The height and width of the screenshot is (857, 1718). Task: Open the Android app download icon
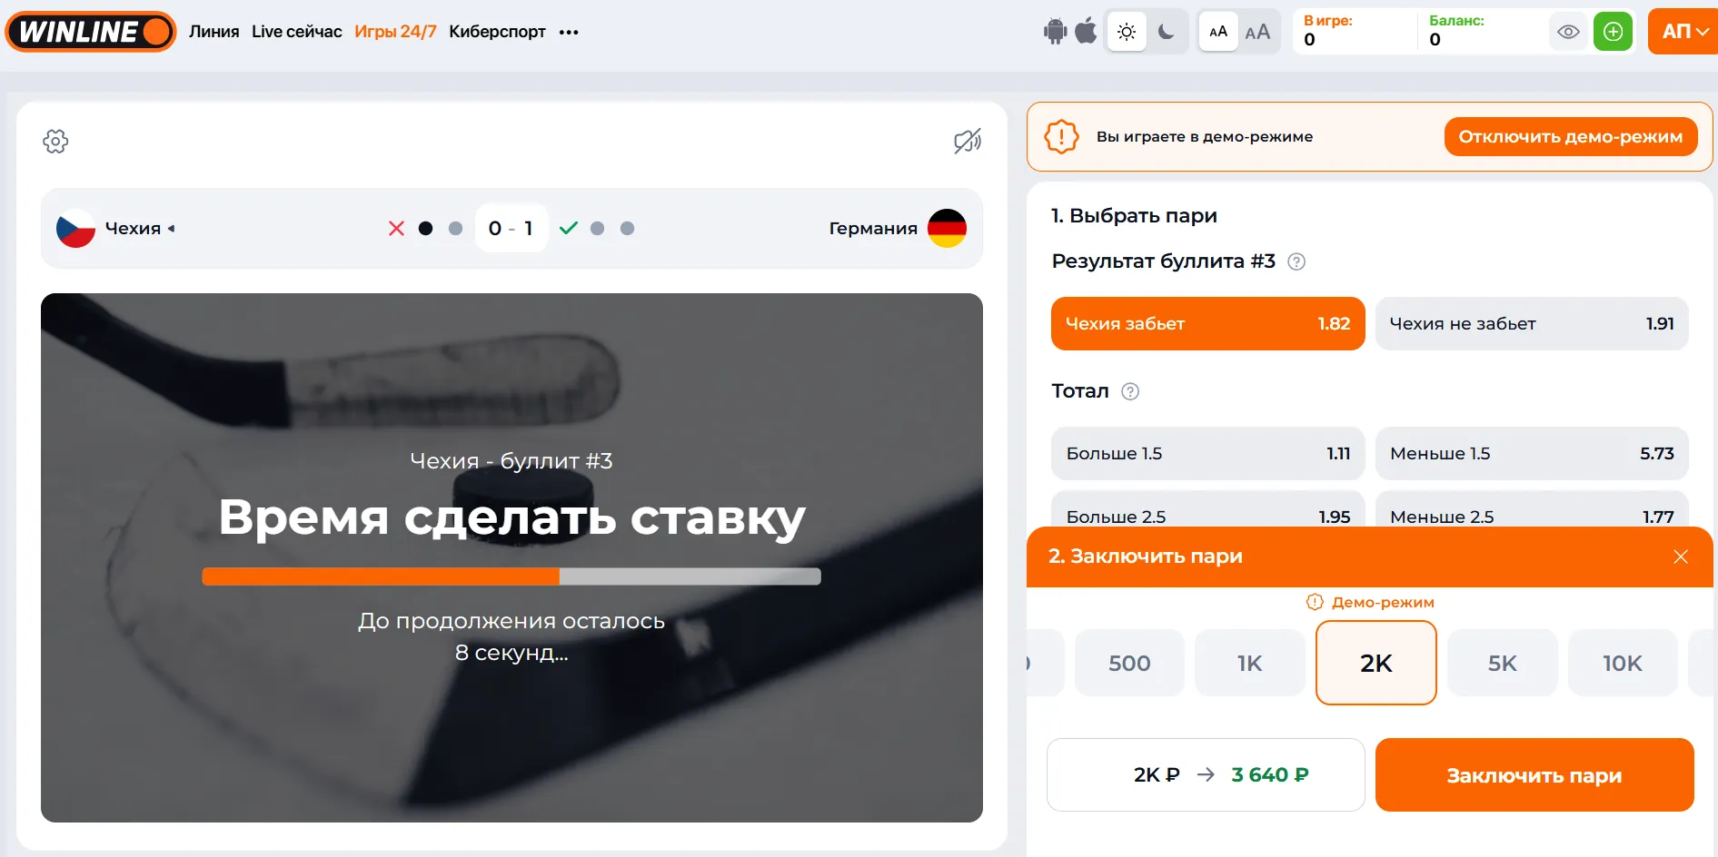[1055, 32]
